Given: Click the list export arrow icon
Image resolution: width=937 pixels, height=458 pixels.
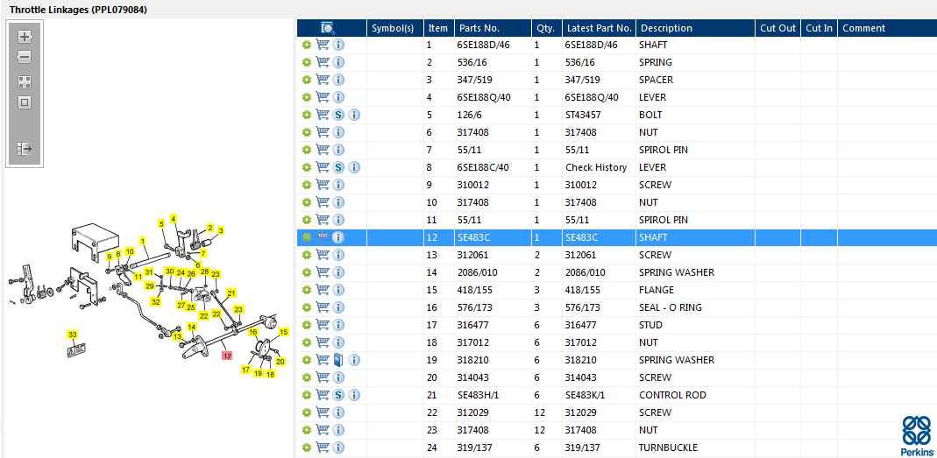Looking at the screenshot, I should click(x=25, y=149).
